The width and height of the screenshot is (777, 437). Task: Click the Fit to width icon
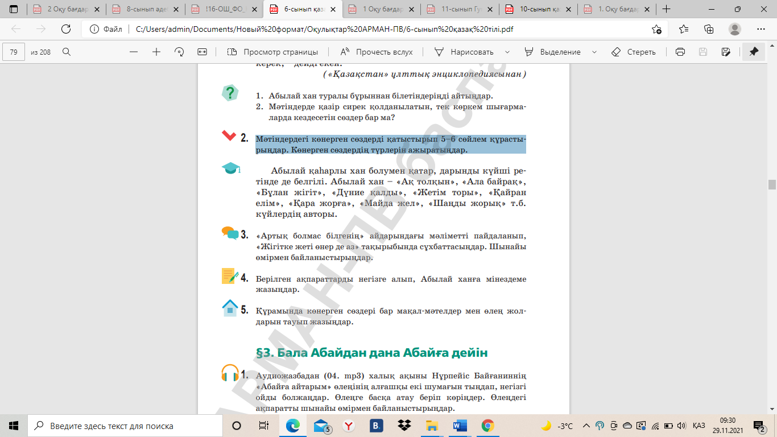pyautogui.click(x=202, y=52)
